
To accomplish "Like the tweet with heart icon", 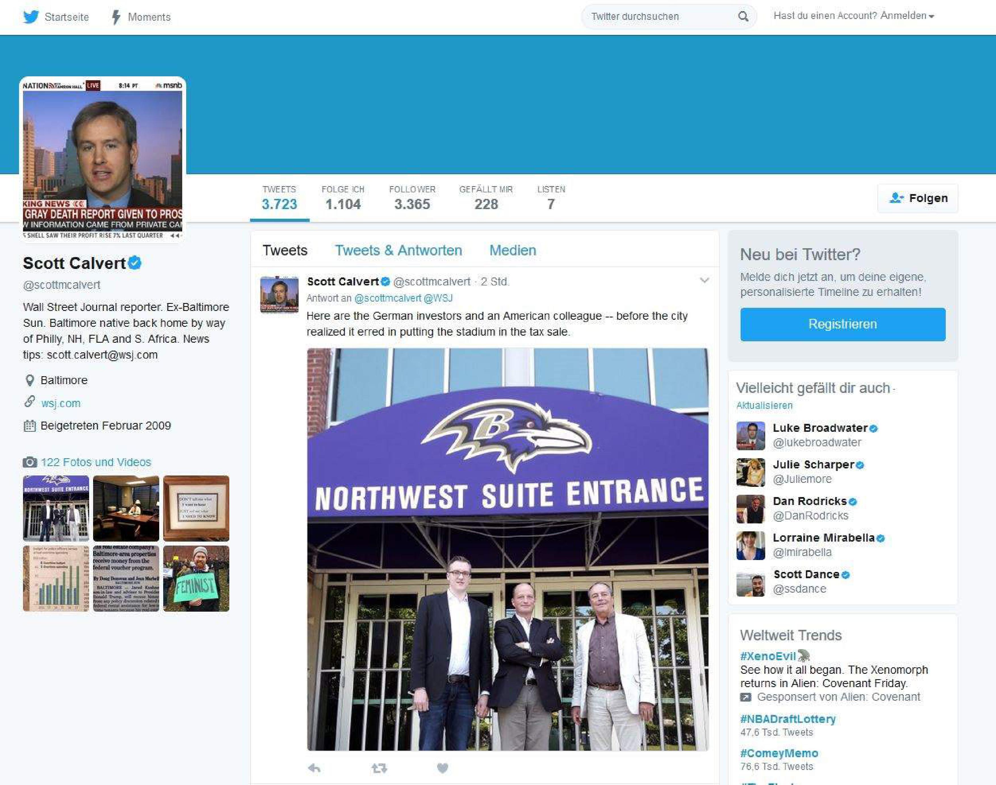I will tap(442, 768).
